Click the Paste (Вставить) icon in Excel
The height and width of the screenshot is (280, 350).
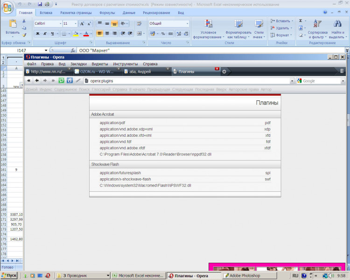(x=13, y=24)
